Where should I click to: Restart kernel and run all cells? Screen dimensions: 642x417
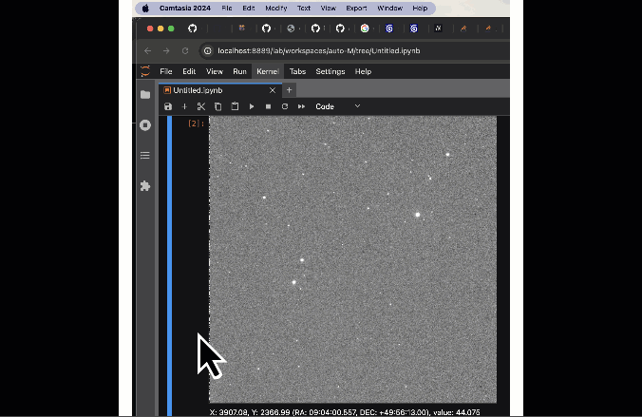coord(301,106)
